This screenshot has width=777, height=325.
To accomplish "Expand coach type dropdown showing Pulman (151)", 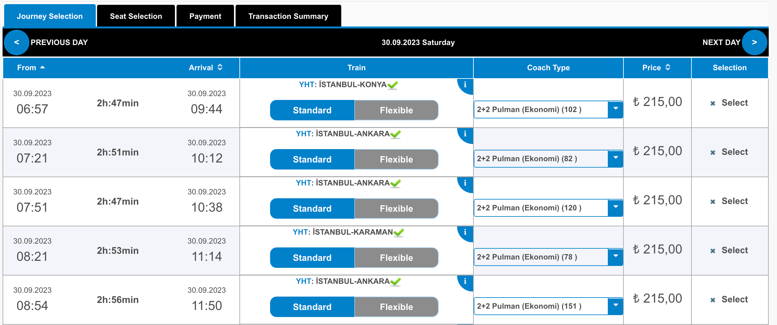I will 548,306.
